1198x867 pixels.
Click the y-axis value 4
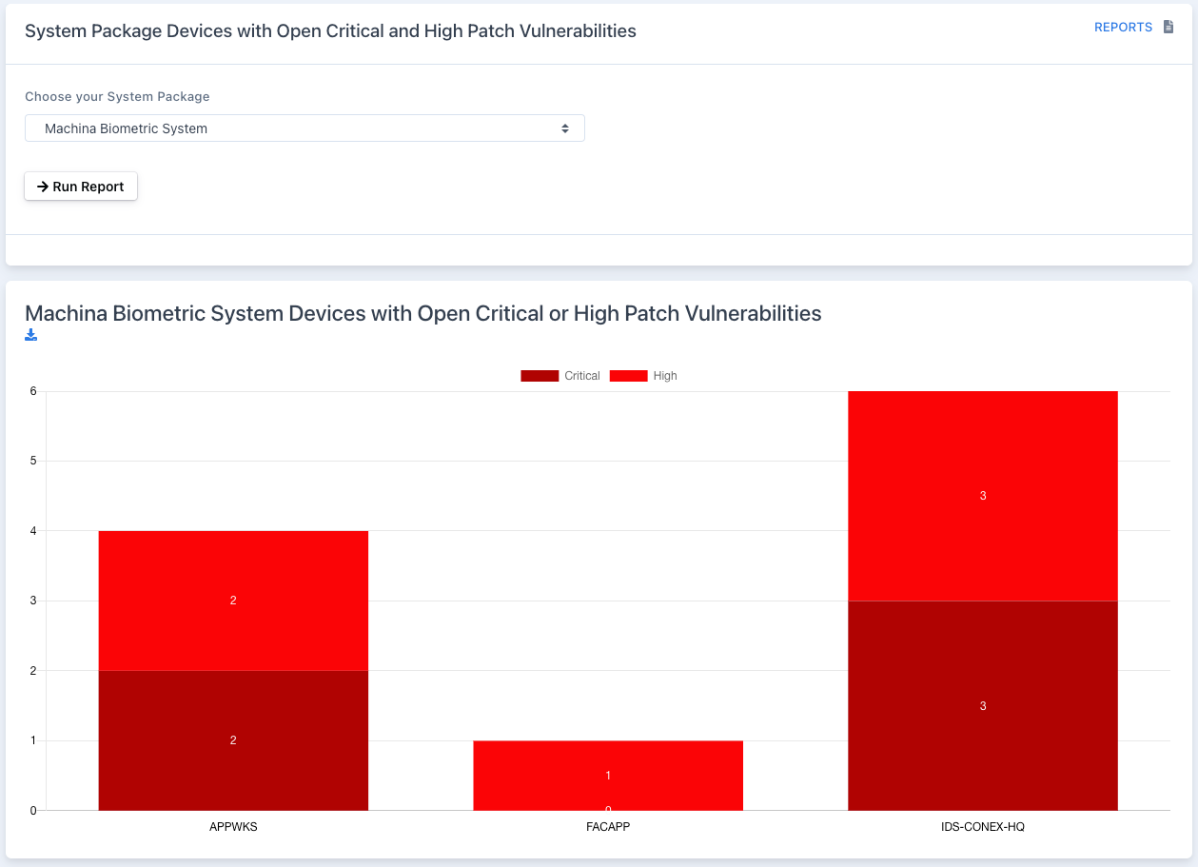click(32, 531)
